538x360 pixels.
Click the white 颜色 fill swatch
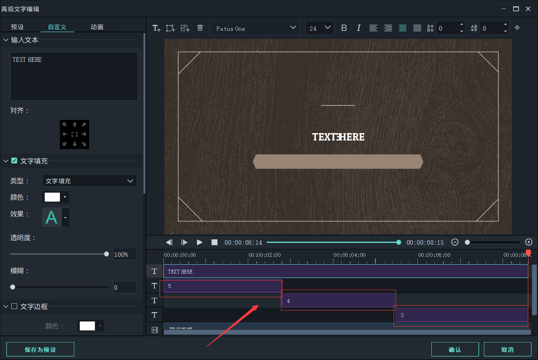53,197
